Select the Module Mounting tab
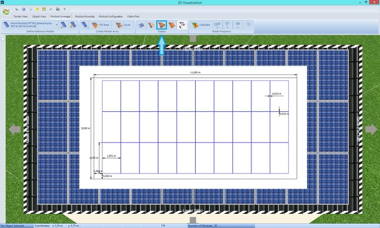The width and height of the screenshot is (380, 228). point(84,17)
